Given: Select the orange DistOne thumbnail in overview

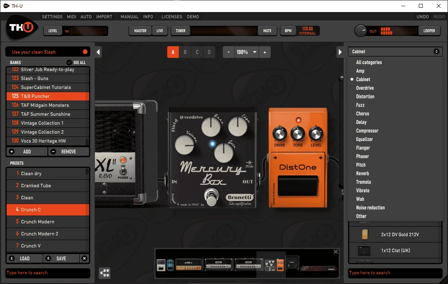Looking at the screenshot, I should coord(280,265).
